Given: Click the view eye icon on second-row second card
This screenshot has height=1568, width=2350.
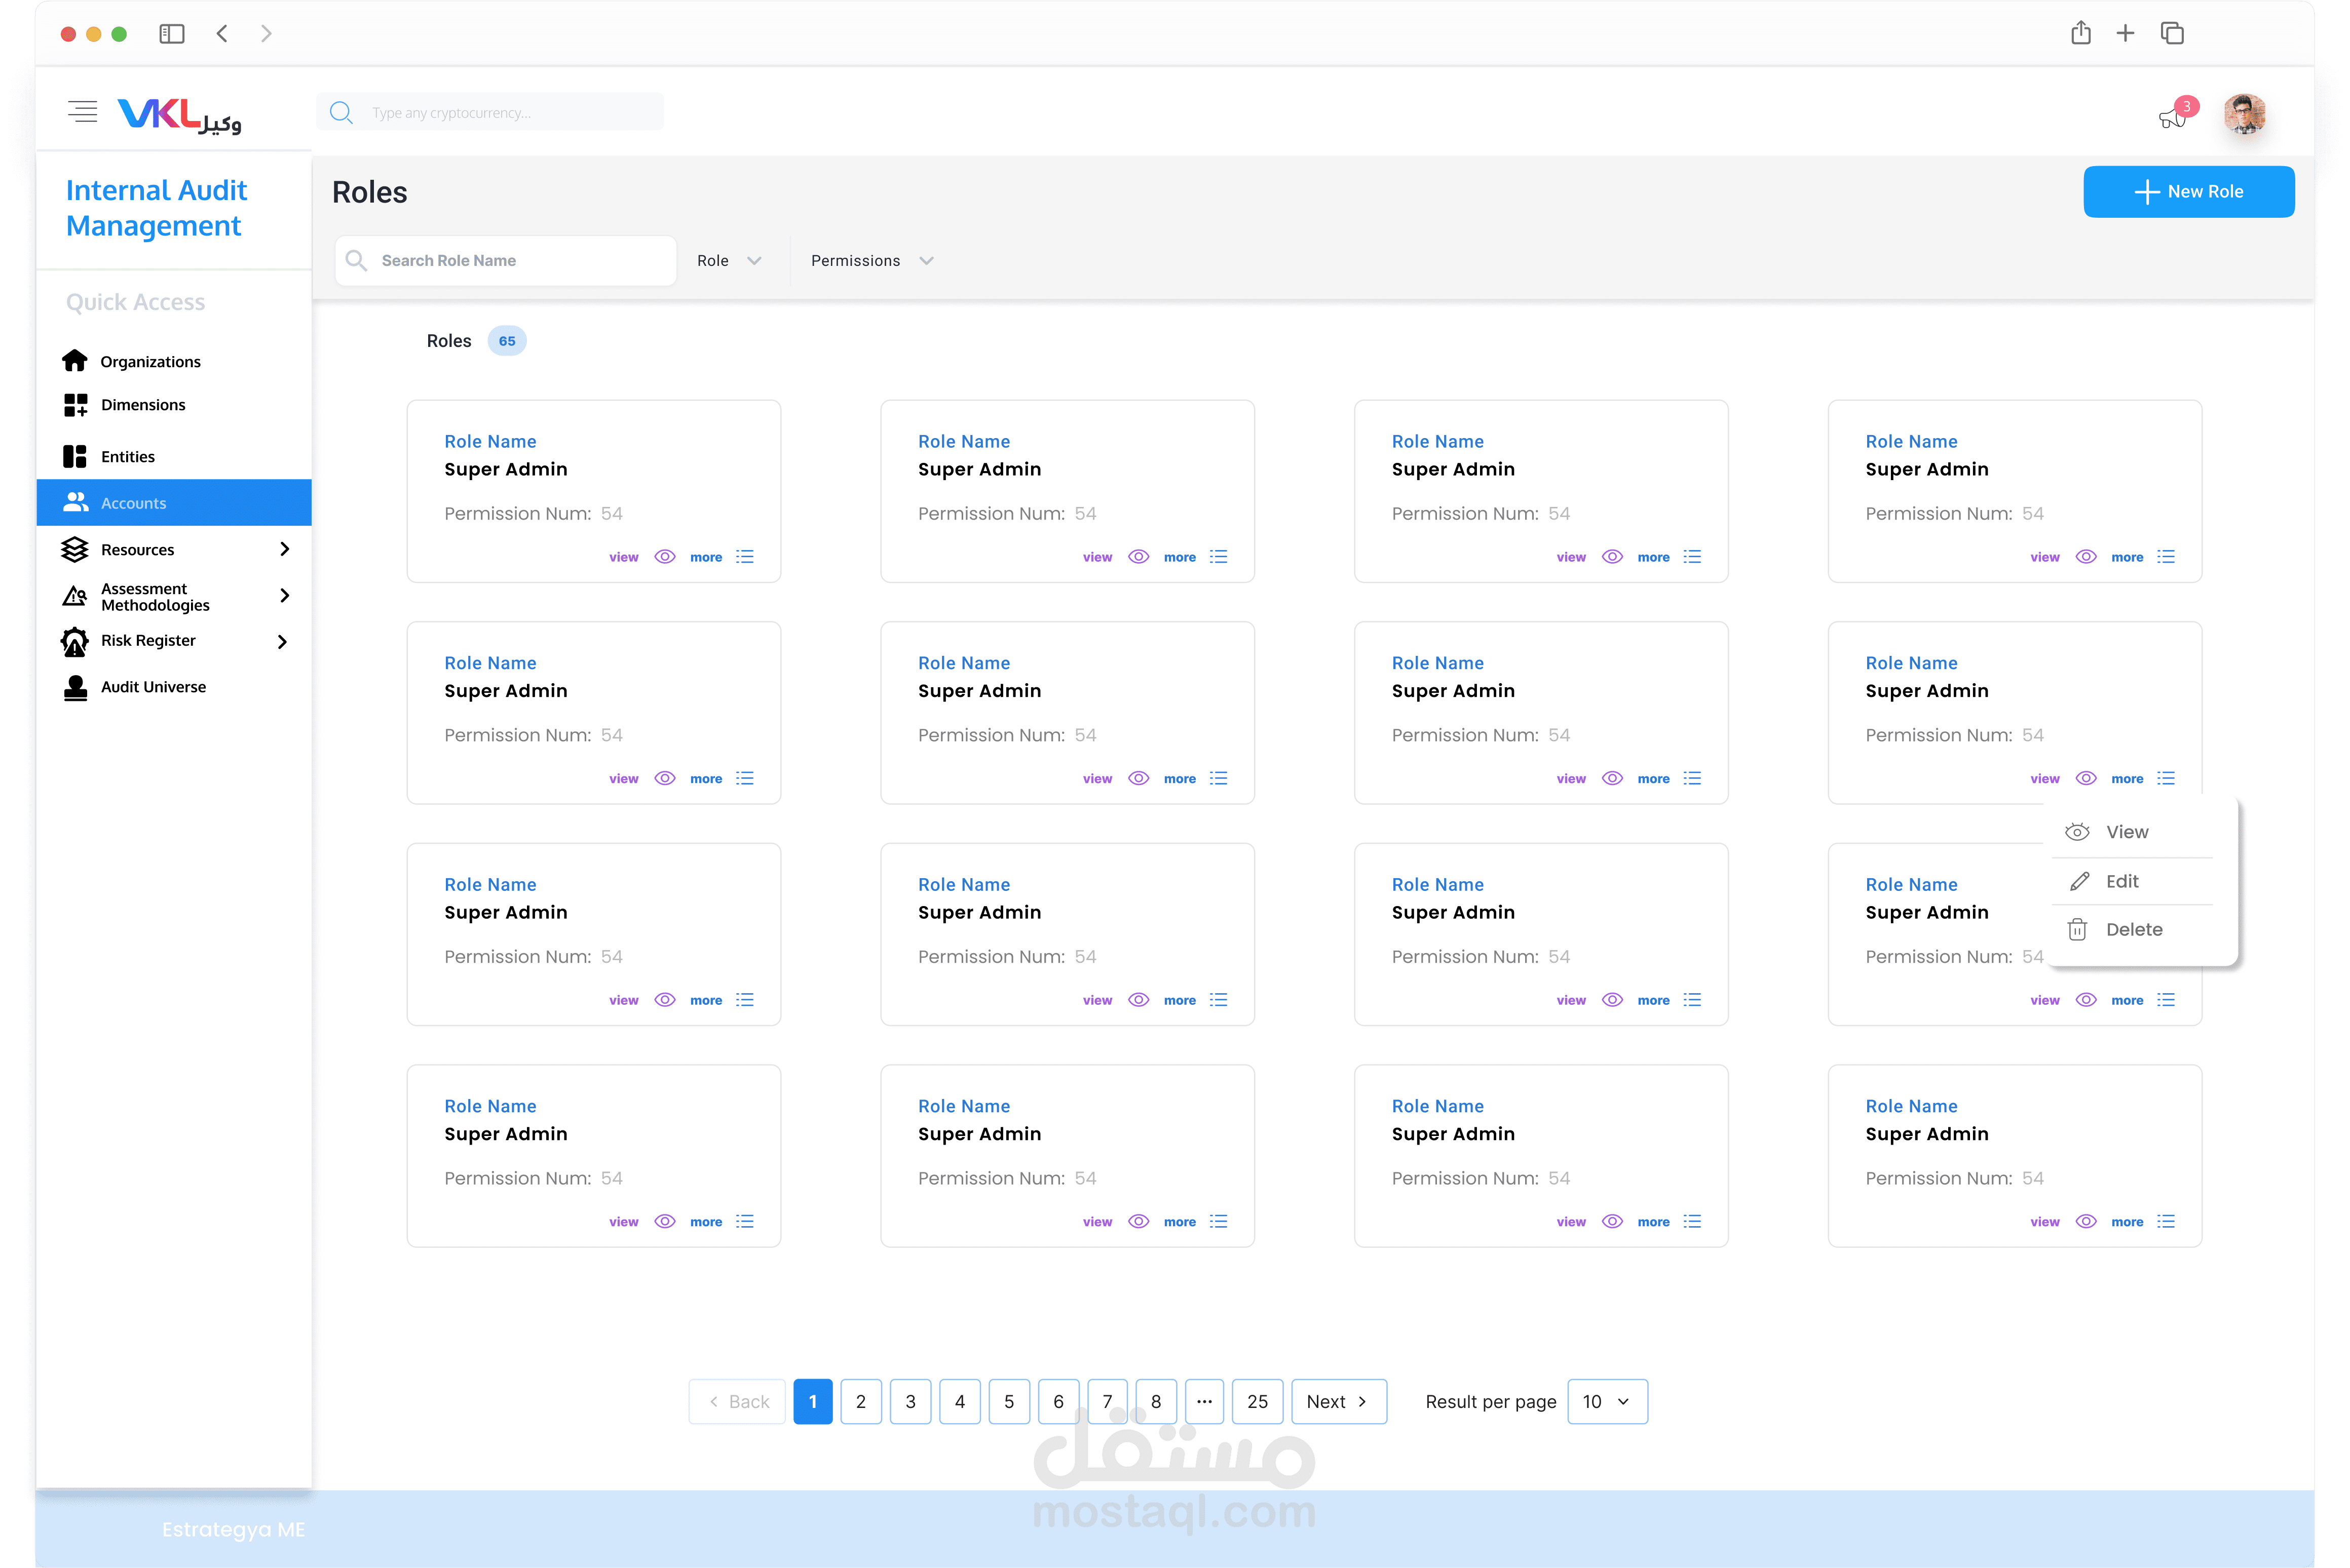Looking at the screenshot, I should tap(1139, 778).
